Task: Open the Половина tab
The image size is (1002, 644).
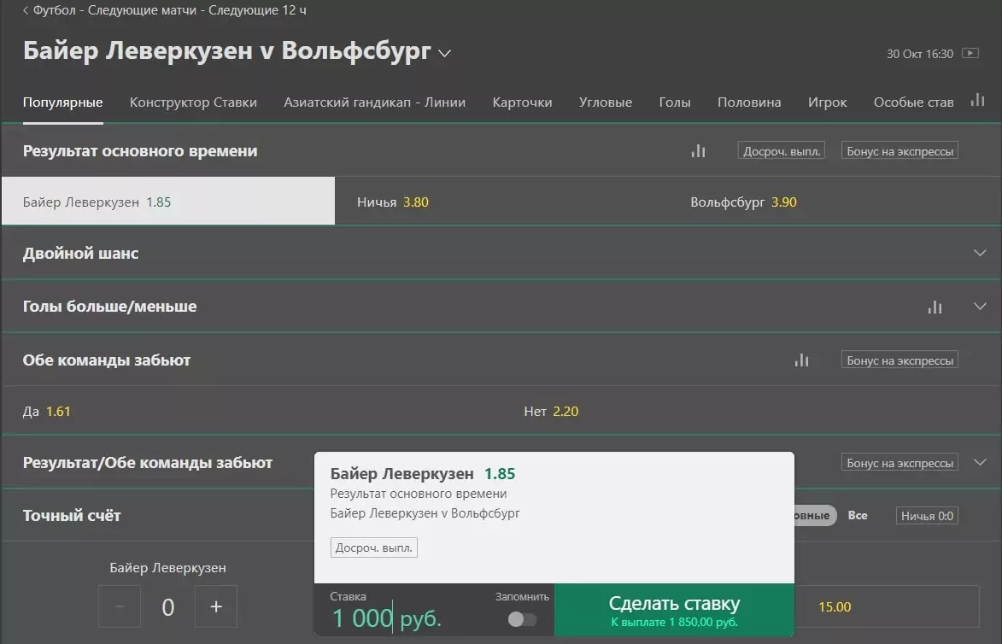Action: point(749,102)
